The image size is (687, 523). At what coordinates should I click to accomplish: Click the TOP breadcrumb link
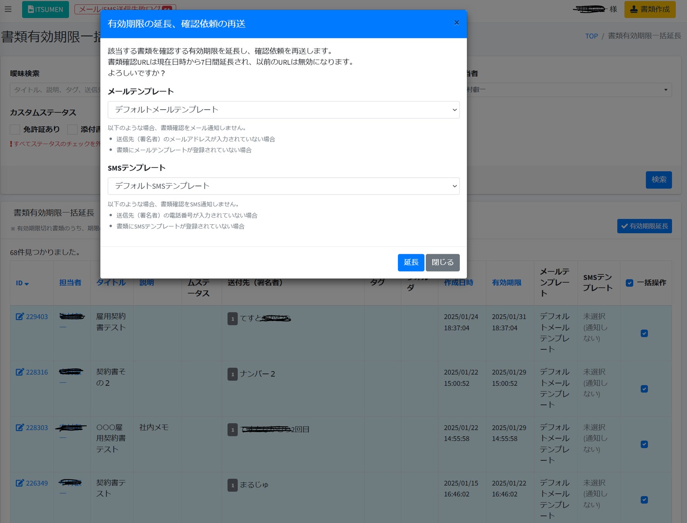click(591, 36)
